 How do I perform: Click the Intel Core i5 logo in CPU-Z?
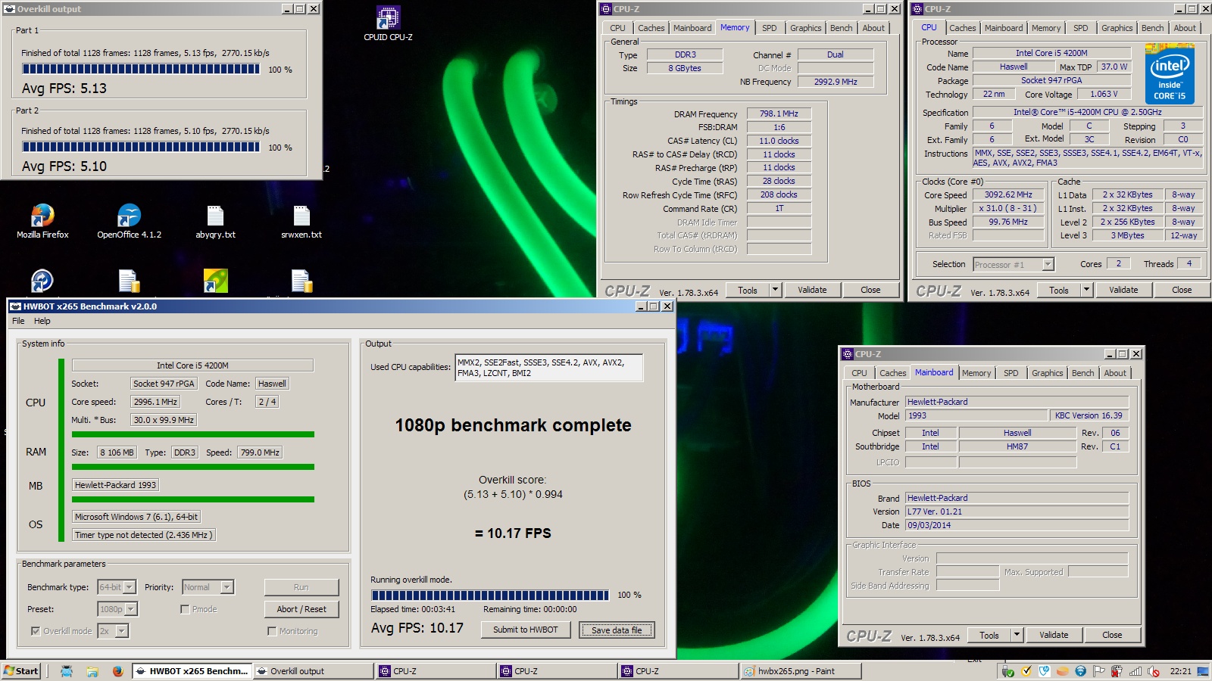[x=1170, y=73]
